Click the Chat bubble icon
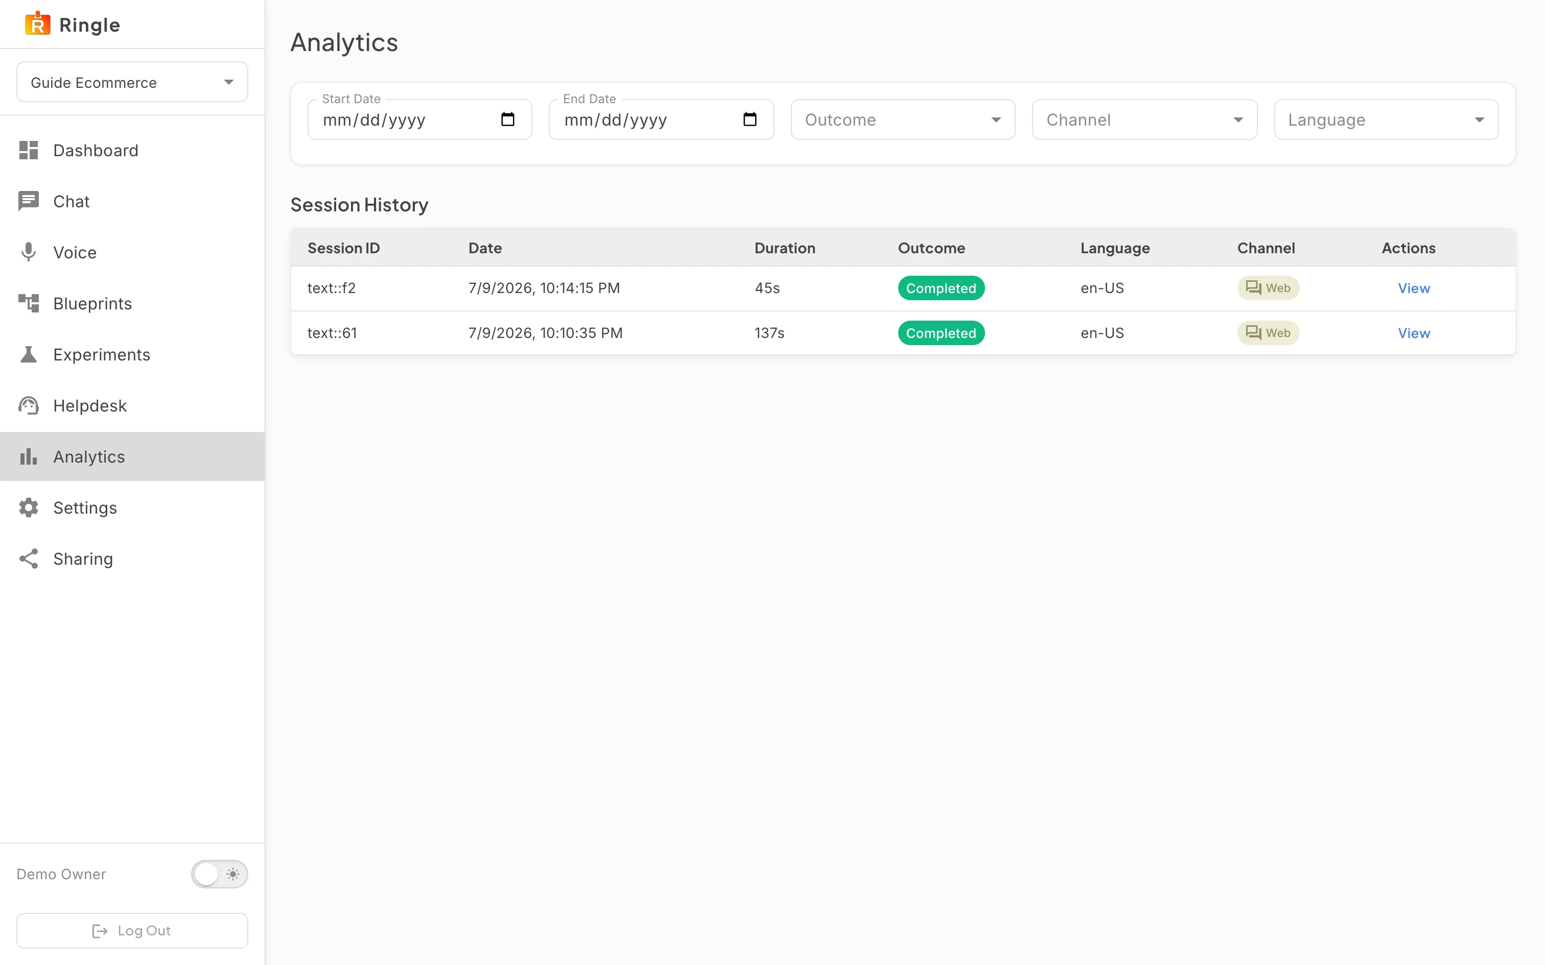This screenshot has width=1545, height=965. [29, 201]
